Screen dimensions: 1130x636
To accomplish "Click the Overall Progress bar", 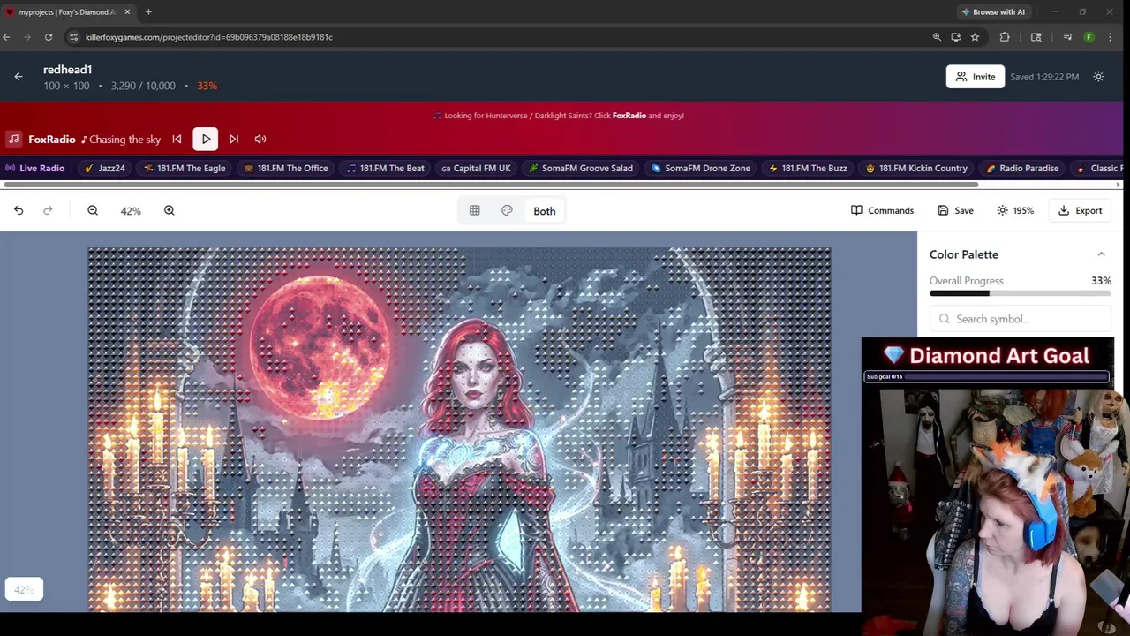I will 1021,293.
